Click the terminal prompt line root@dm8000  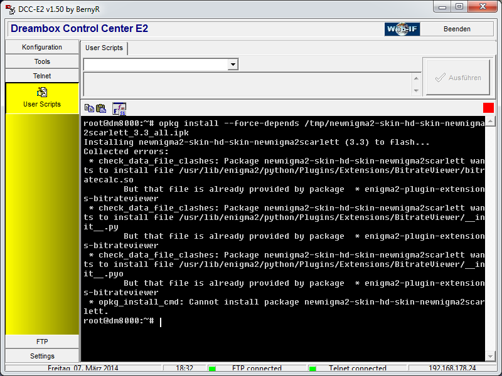[x=119, y=321]
